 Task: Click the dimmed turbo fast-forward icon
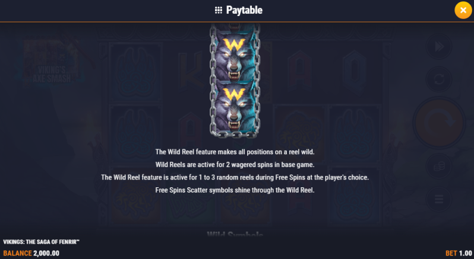[439, 46]
